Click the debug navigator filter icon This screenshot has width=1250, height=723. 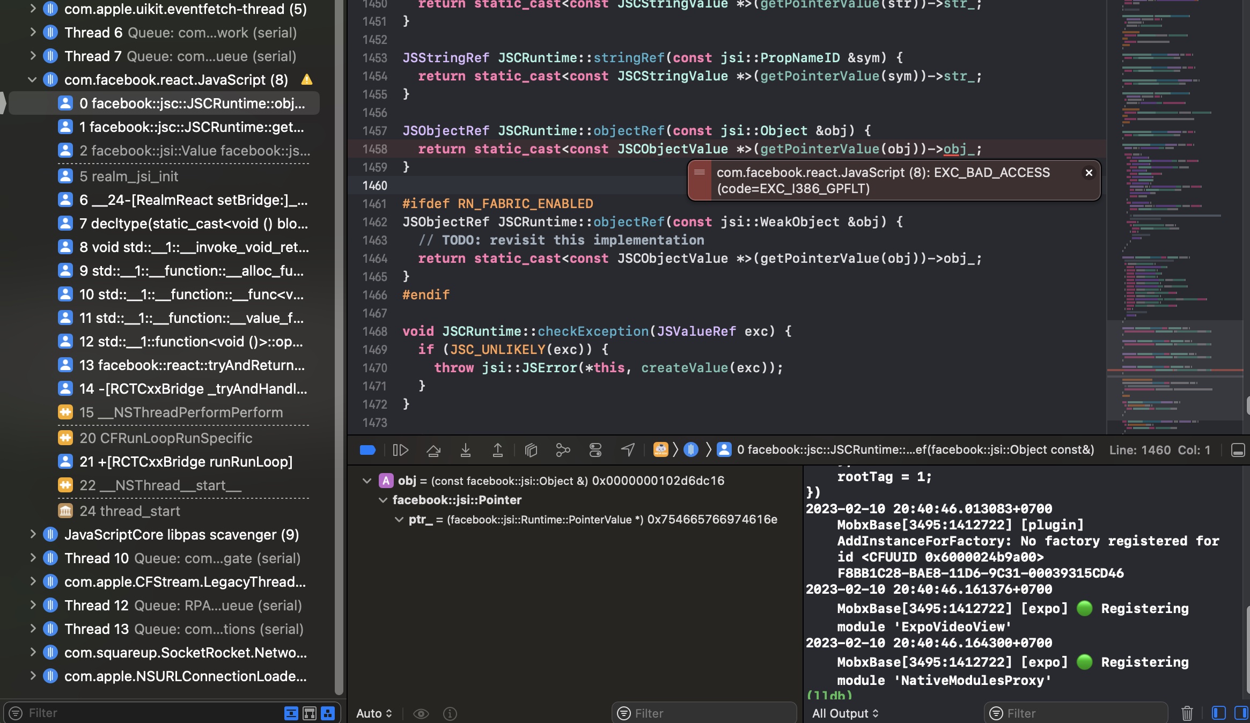click(x=16, y=713)
